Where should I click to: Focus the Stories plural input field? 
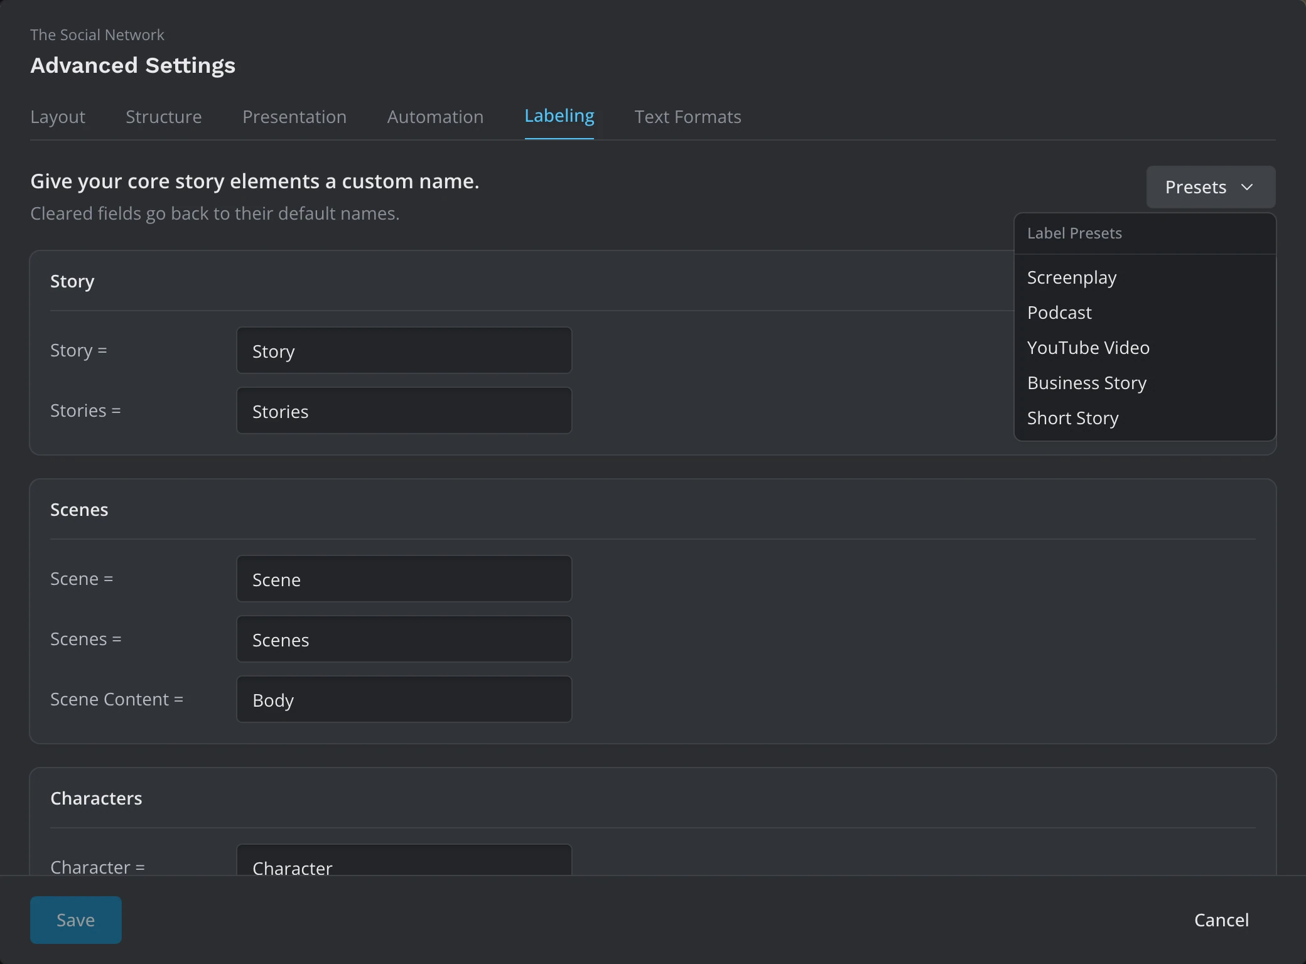tap(404, 410)
